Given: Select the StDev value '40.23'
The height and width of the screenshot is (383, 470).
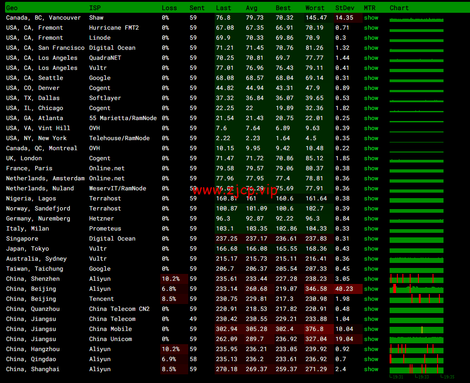Looking at the screenshot, I should pos(344,289).
